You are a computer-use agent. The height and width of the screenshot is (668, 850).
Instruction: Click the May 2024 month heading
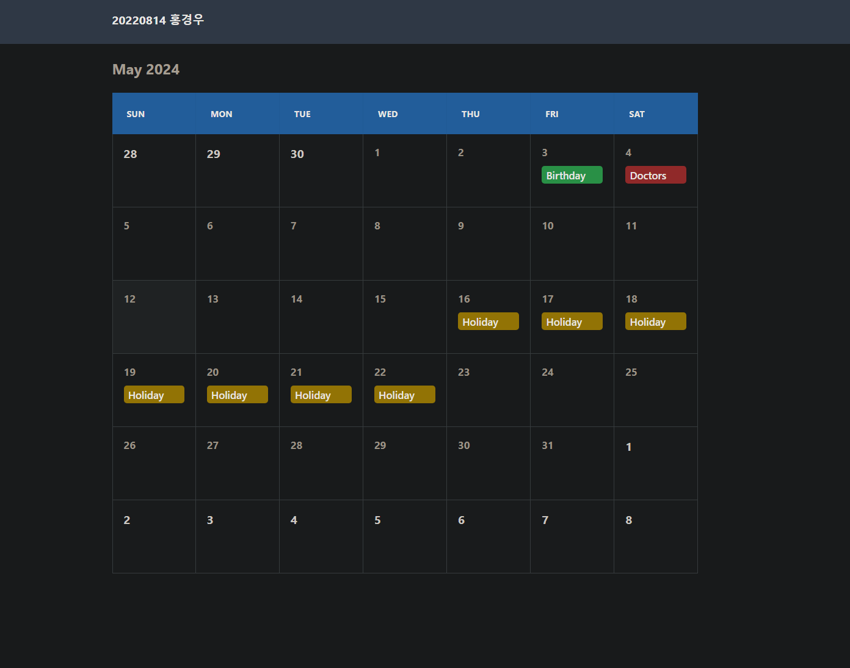click(x=146, y=70)
